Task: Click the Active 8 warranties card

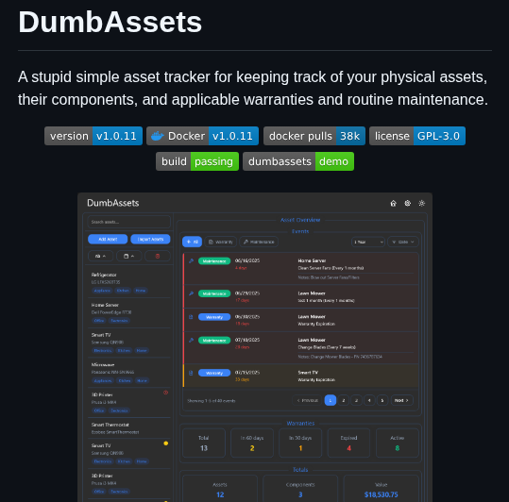Action: tap(397, 443)
